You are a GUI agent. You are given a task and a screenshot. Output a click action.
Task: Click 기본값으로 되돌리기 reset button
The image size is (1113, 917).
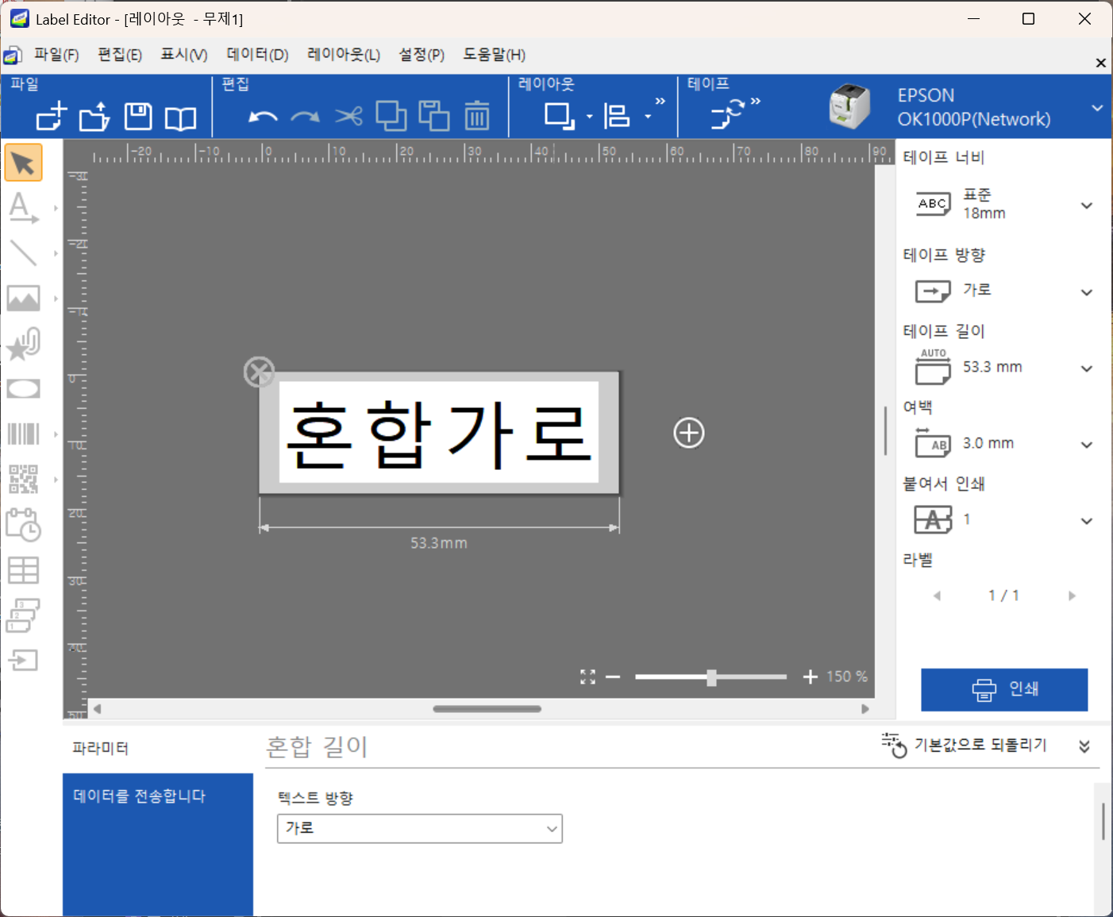[x=965, y=745]
